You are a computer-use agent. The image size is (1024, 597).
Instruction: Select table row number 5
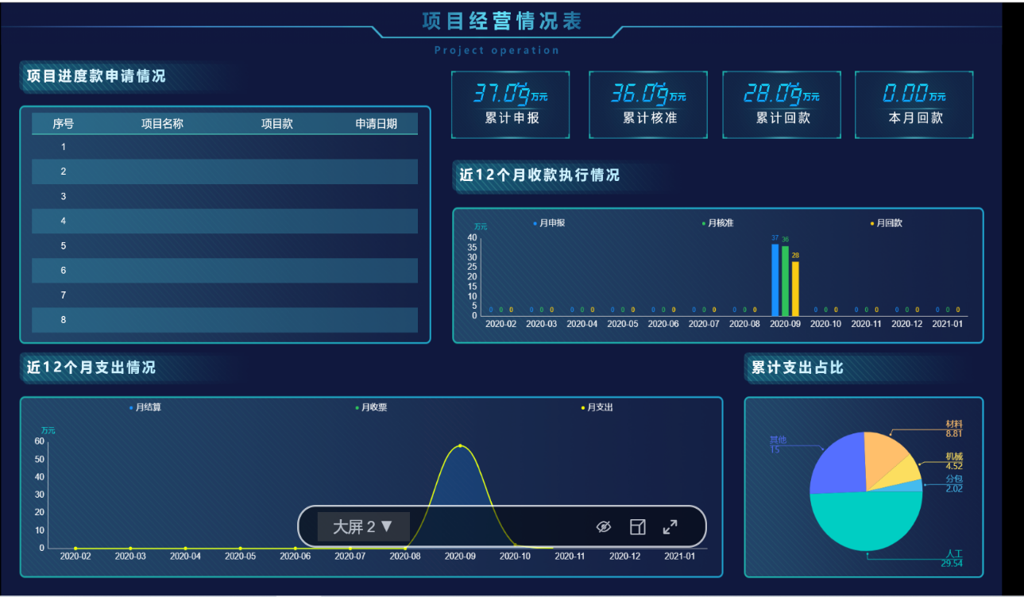tap(225, 246)
